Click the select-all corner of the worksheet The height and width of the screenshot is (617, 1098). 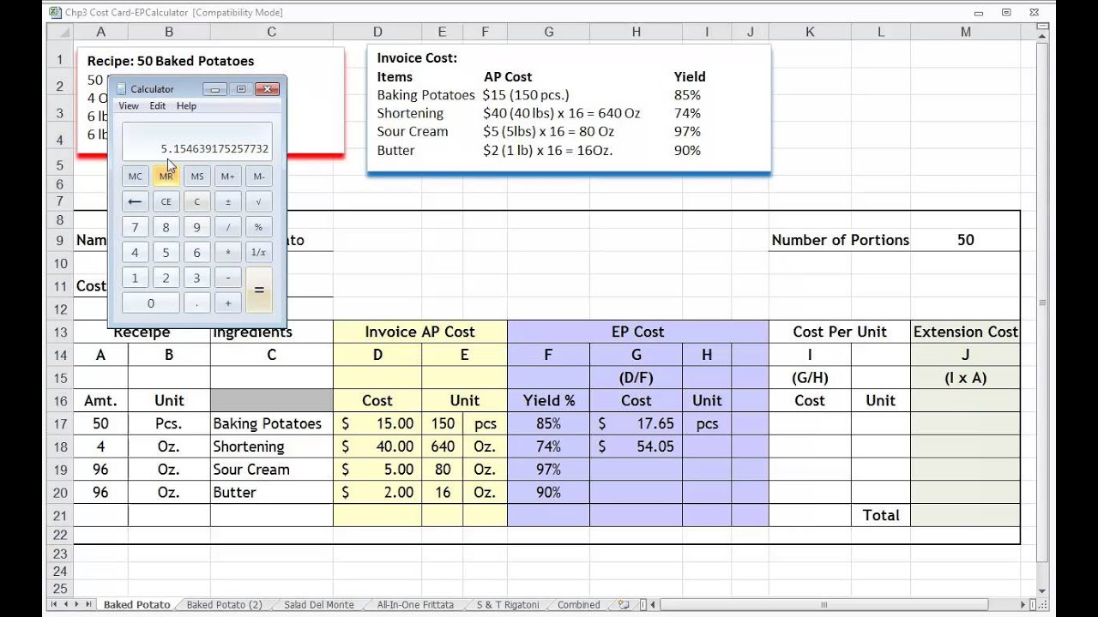pos(60,32)
